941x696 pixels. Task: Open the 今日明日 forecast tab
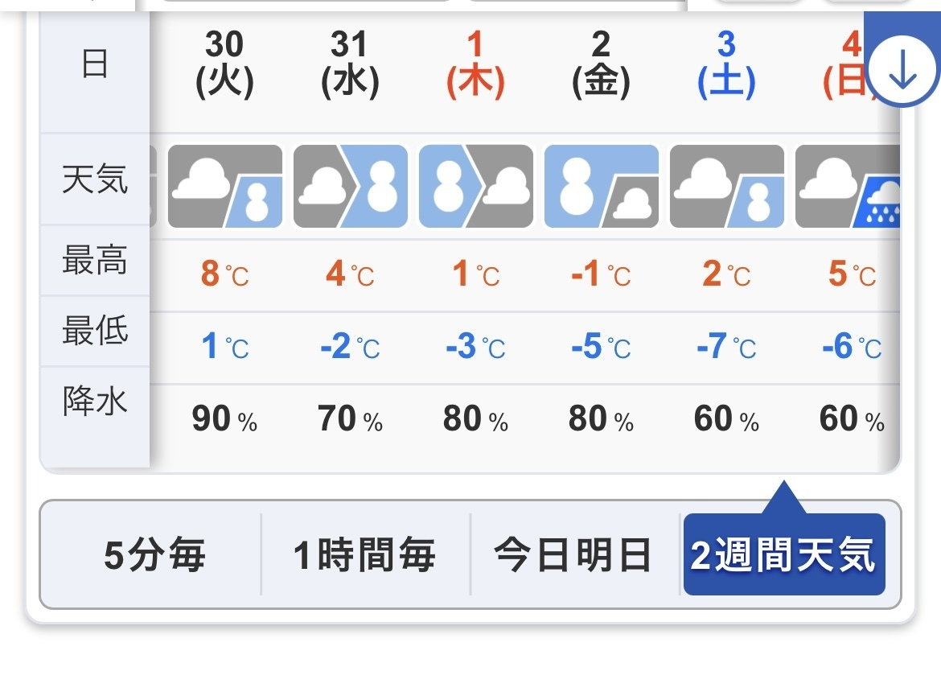point(573,556)
